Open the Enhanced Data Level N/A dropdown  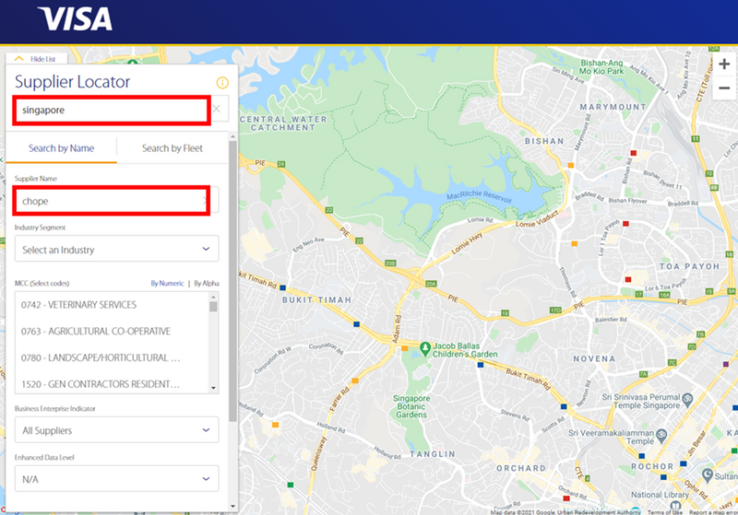pyautogui.click(x=117, y=479)
